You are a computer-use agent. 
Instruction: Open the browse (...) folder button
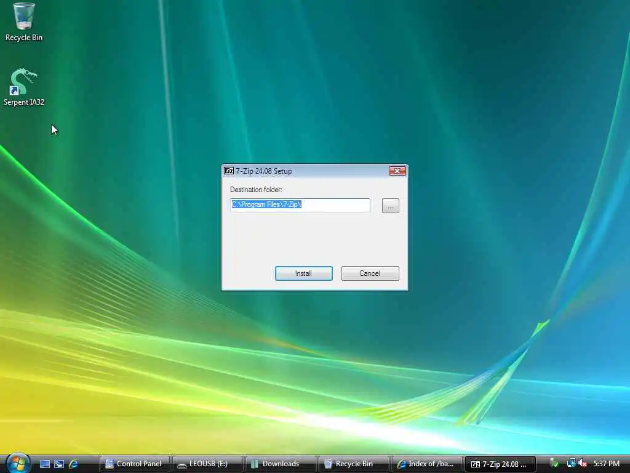pos(390,206)
